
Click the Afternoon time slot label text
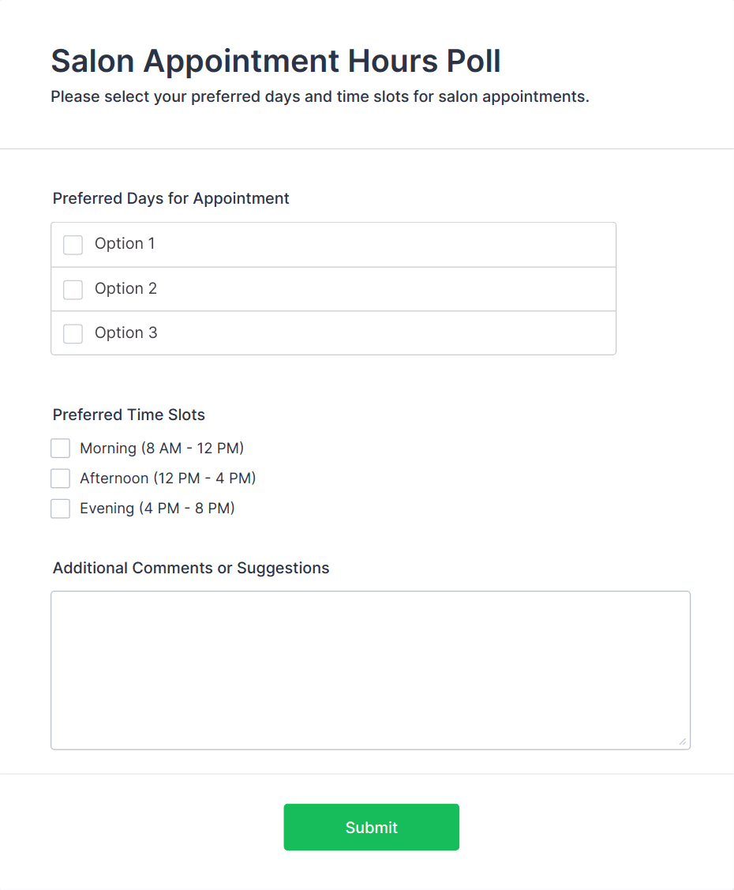pyautogui.click(x=167, y=479)
